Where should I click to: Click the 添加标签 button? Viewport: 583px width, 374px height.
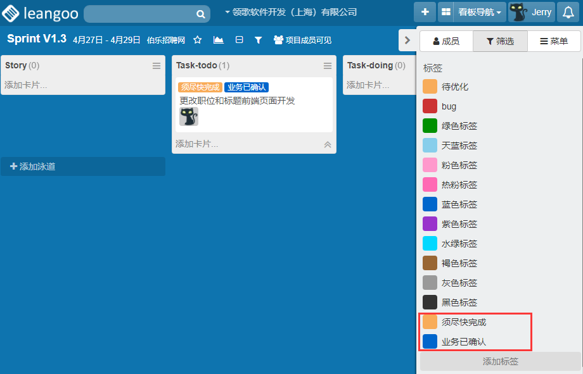tap(500, 361)
